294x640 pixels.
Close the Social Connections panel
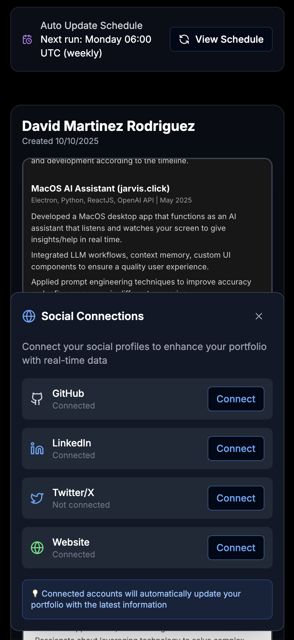[259, 316]
